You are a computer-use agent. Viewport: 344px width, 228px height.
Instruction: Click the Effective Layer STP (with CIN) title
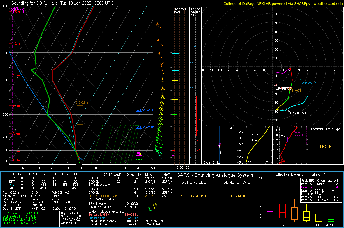(x=300, y=174)
